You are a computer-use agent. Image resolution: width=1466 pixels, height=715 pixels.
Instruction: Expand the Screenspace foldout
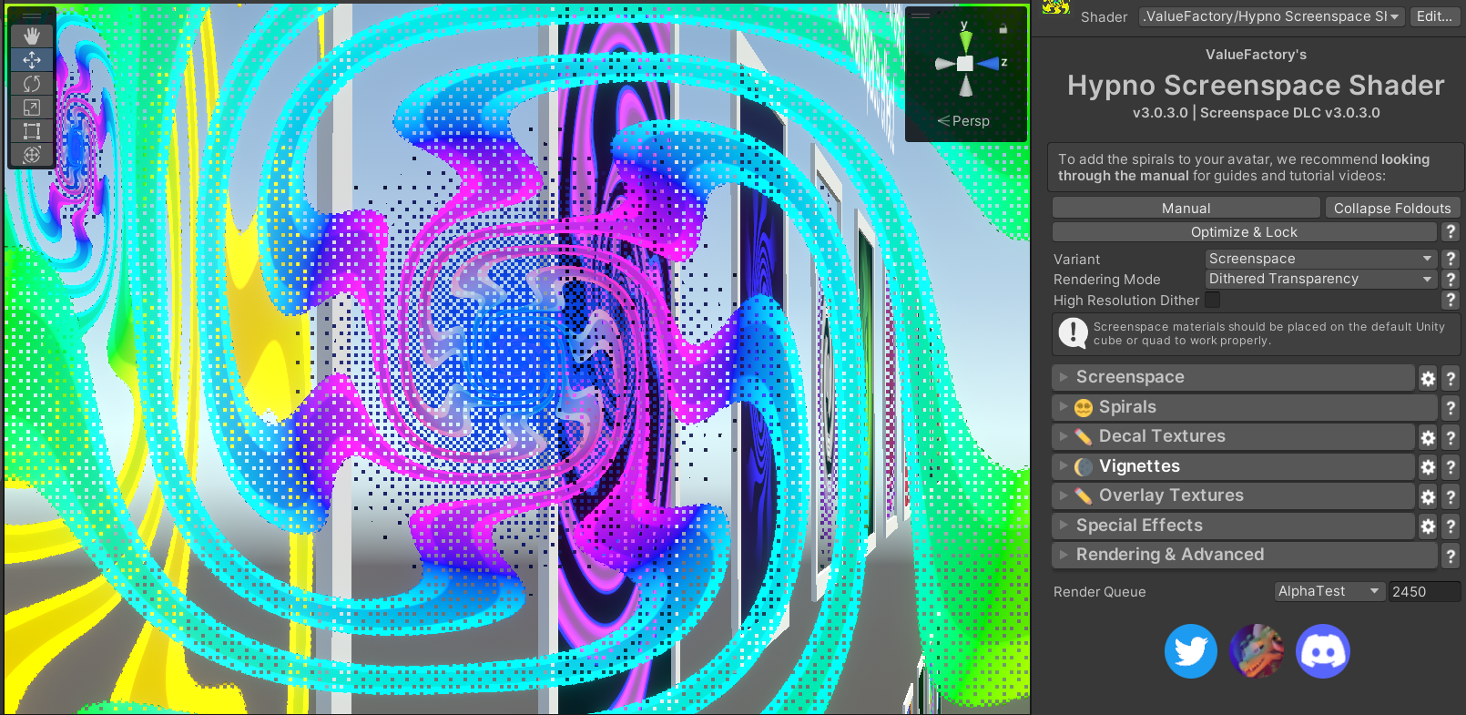(1233, 377)
